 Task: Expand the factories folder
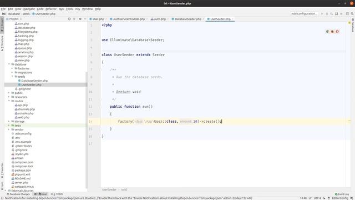(12, 68)
